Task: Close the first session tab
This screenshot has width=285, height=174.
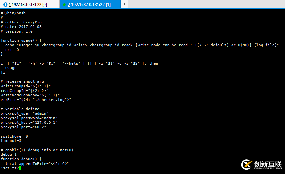Action: [55, 5]
